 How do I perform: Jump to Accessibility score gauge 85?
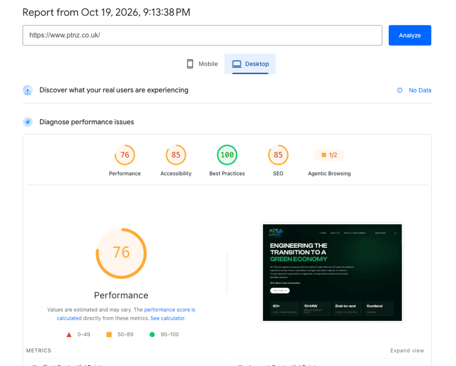pos(175,155)
